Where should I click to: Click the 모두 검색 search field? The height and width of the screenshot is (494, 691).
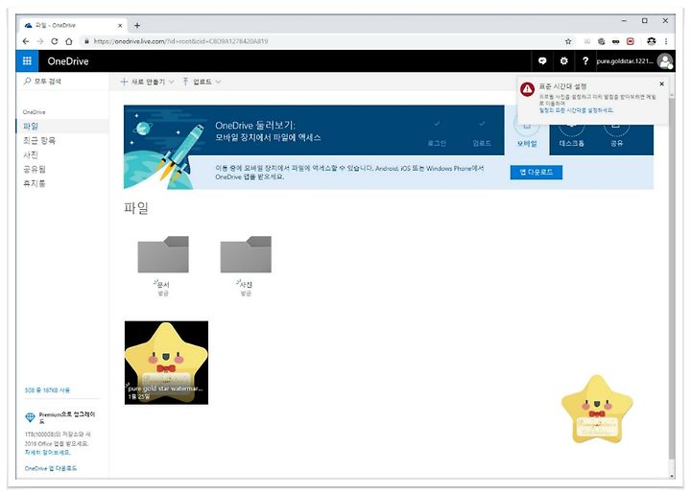(61, 81)
